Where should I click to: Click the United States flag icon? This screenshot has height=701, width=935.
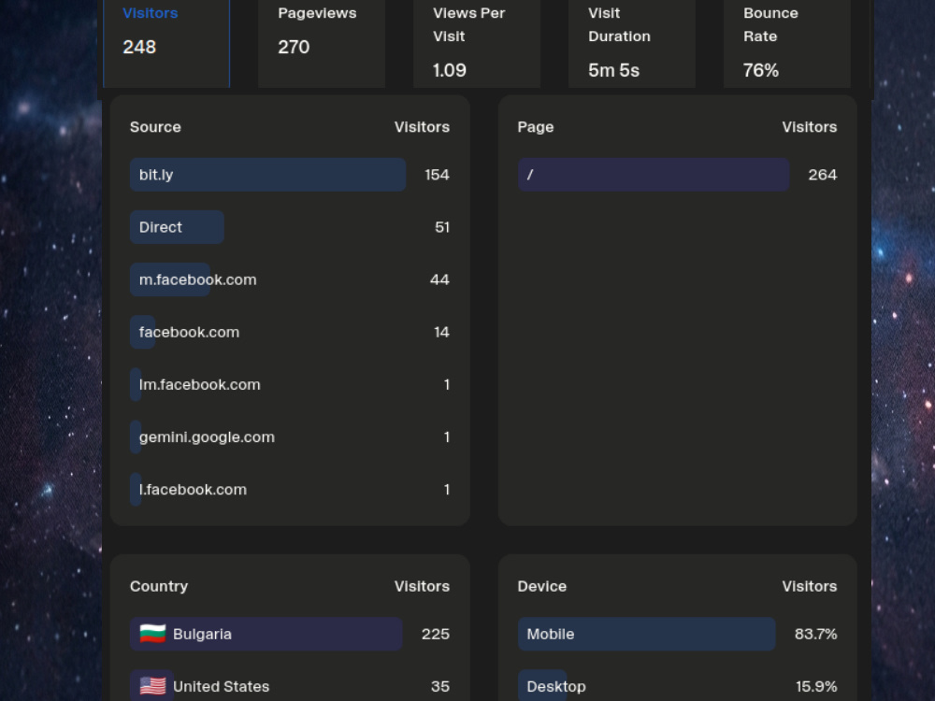(152, 686)
